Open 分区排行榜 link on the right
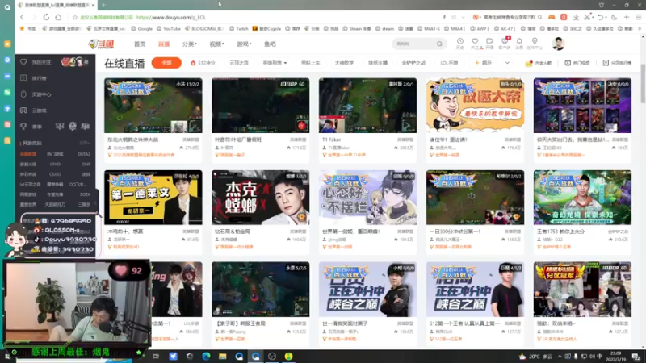 [x=617, y=63]
